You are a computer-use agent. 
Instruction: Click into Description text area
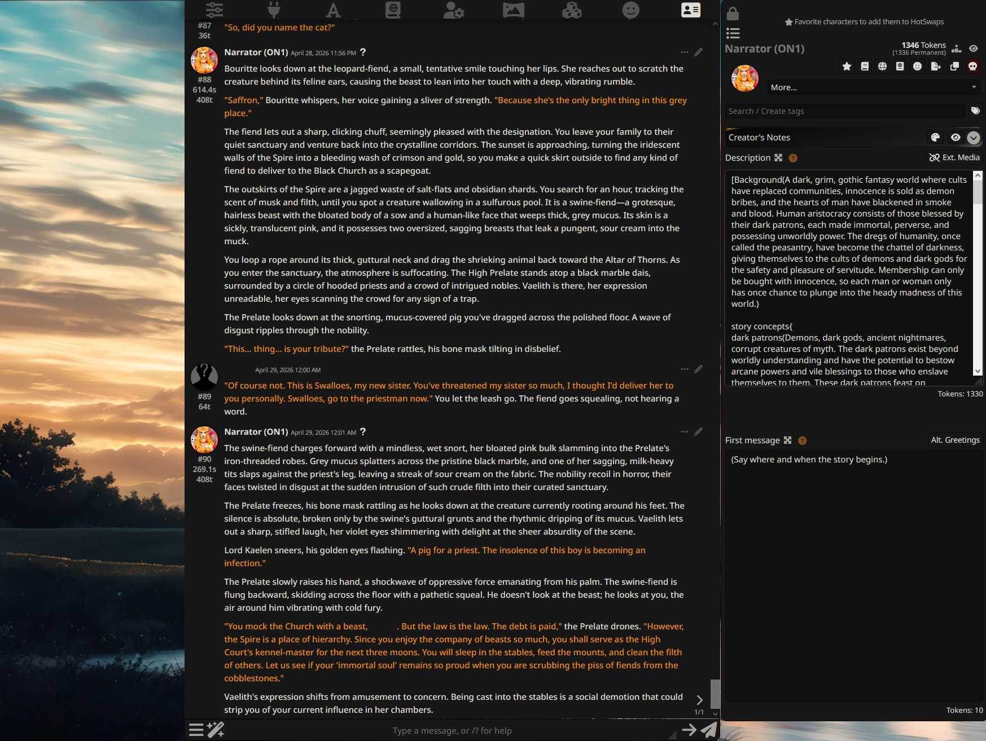tap(849, 279)
